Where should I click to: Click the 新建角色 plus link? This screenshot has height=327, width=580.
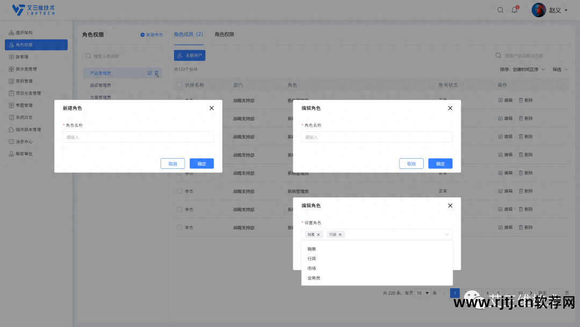click(151, 35)
